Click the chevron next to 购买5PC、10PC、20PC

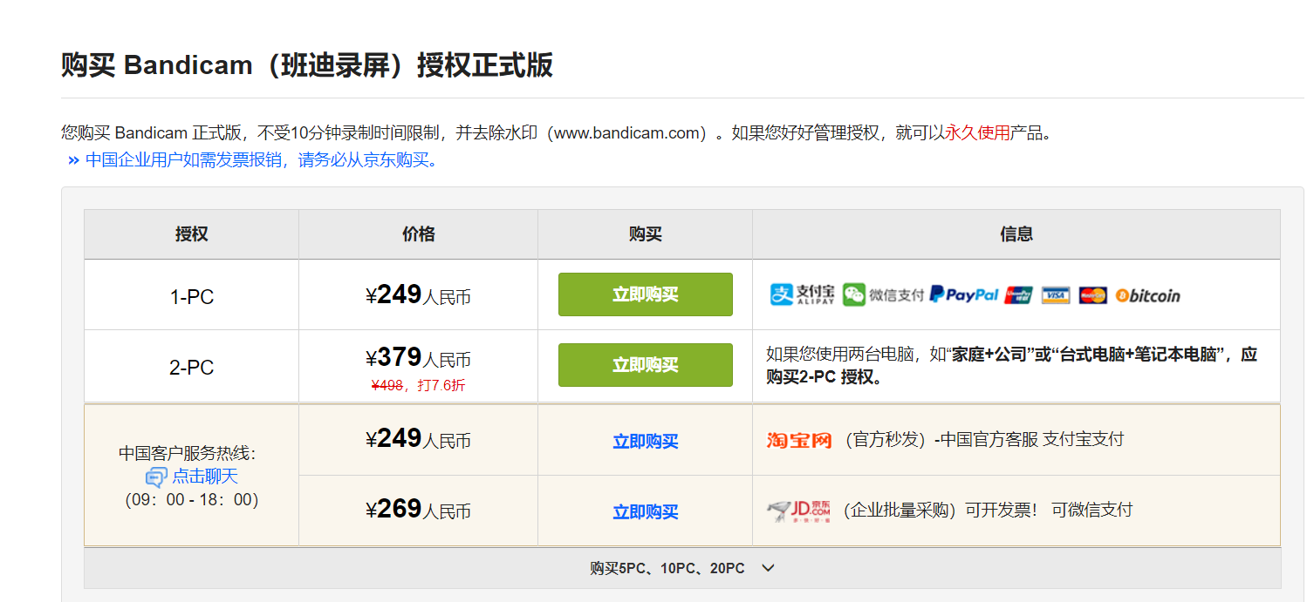click(x=768, y=568)
